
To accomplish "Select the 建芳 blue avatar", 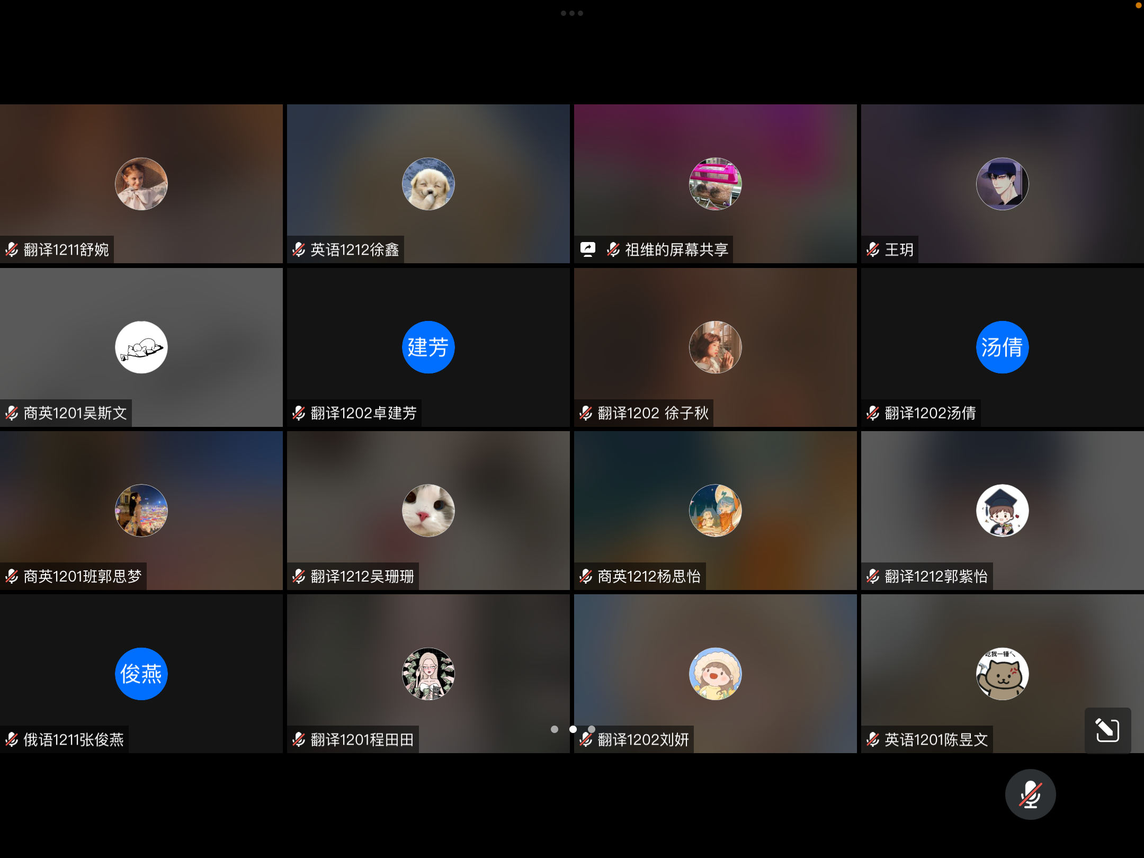I will [428, 347].
